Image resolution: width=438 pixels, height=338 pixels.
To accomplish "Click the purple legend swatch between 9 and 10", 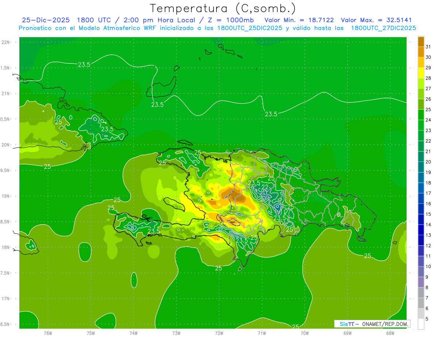I will [x=421, y=272].
